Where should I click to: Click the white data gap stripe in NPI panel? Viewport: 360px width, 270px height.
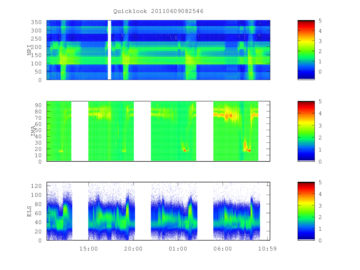pos(109,50)
